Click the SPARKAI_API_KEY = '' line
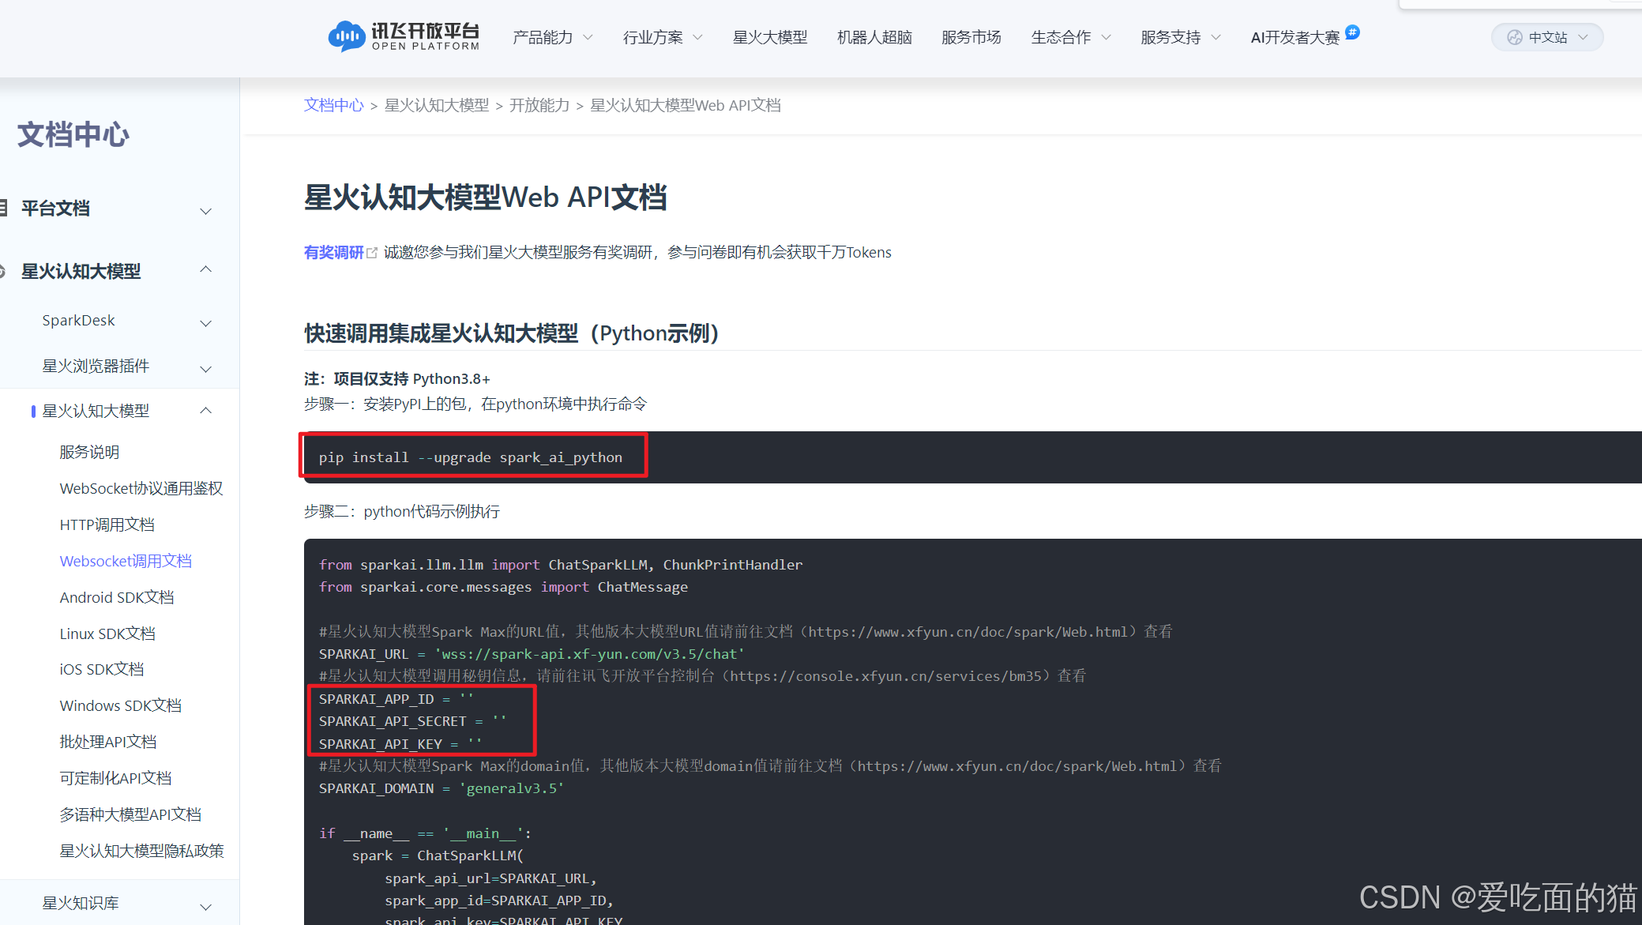1642x925 pixels. pyautogui.click(x=400, y=744)
